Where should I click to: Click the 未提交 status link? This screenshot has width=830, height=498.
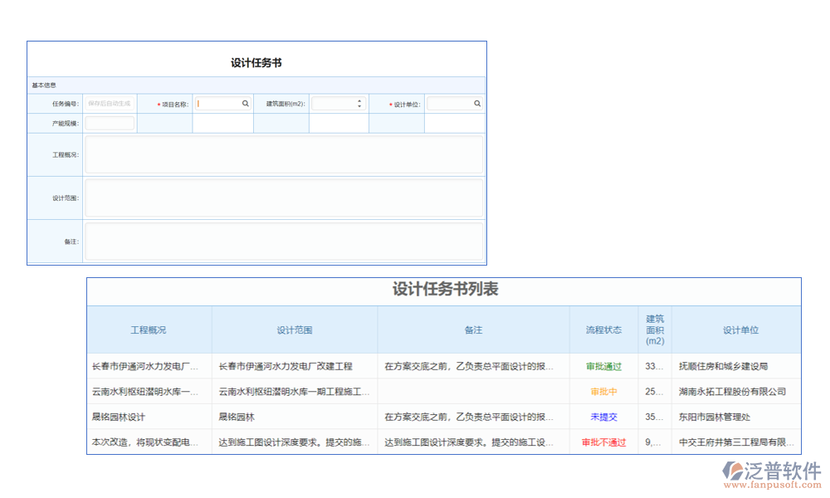[603, 417]
